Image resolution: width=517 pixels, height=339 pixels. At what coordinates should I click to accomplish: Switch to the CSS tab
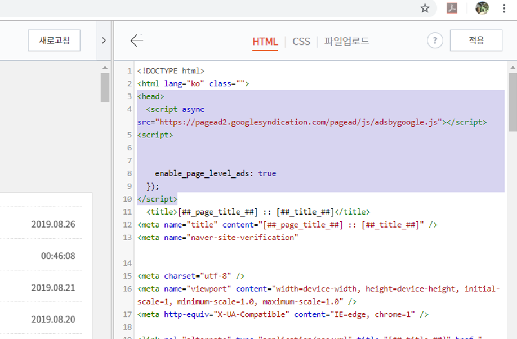click(301, 42)
